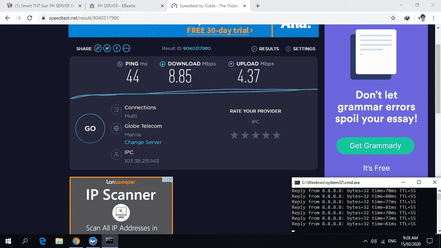
Task: Go back in browser history
Action: point(8,18)
